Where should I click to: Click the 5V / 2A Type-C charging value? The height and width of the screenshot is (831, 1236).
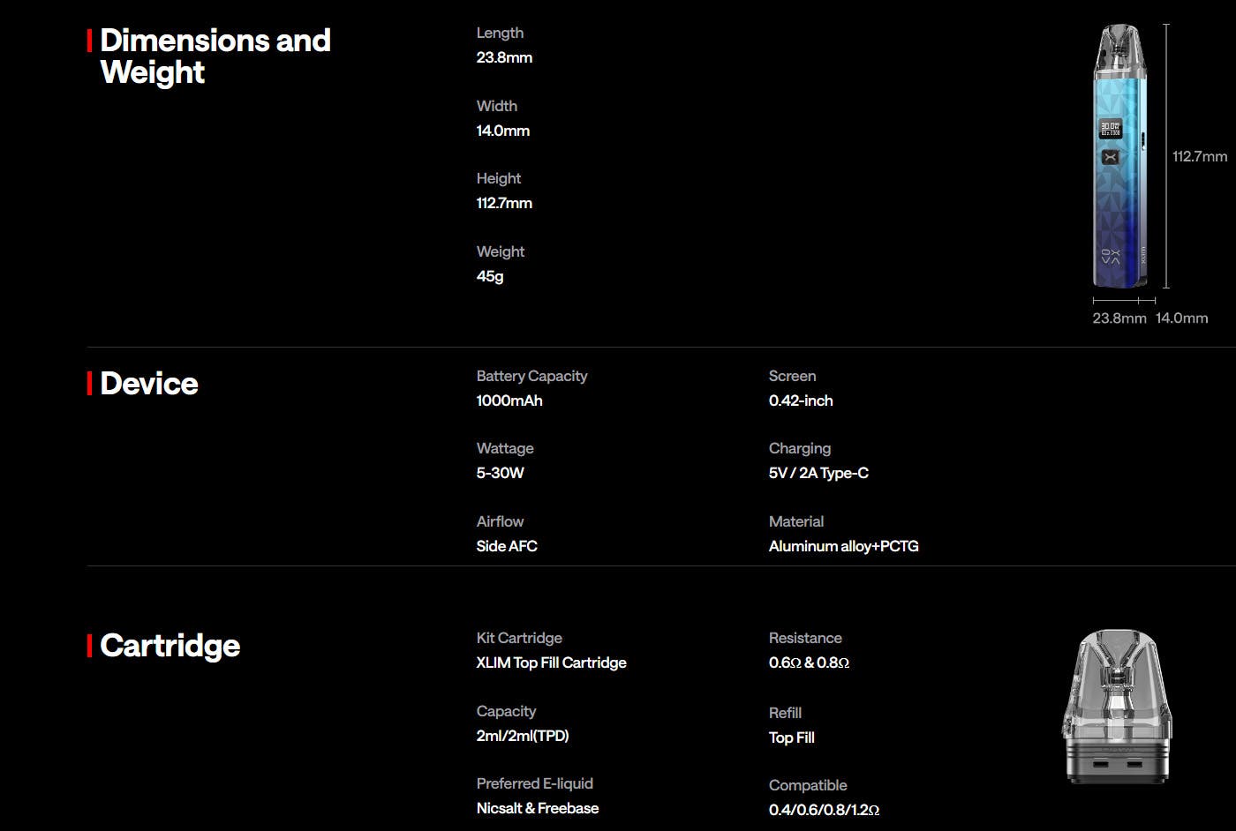[x=818, y=473]
